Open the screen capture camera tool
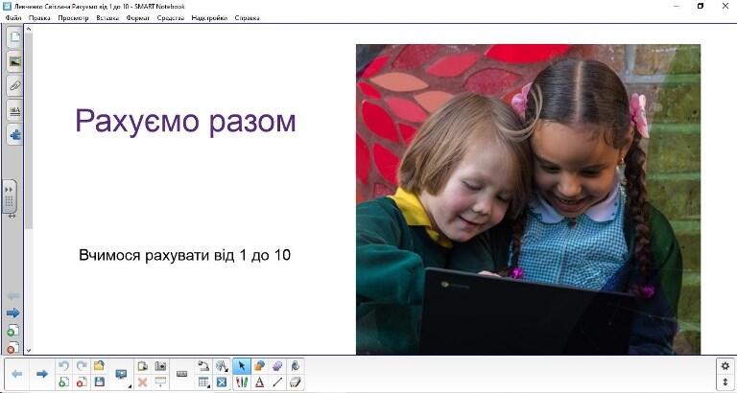 pyautogui.click(x=161, y=366)
